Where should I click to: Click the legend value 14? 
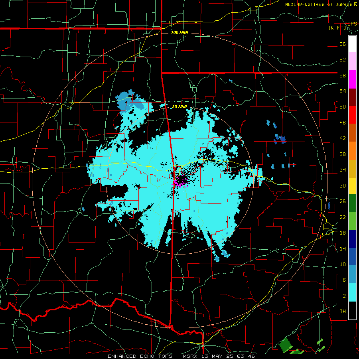(x=343, y=249)
